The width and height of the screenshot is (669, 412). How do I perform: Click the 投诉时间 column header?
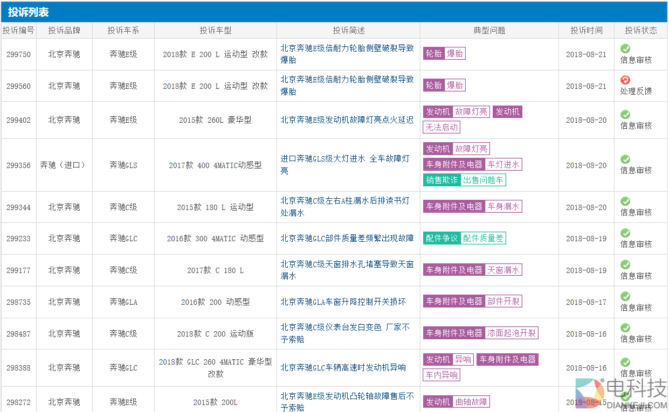click(586, 30)
